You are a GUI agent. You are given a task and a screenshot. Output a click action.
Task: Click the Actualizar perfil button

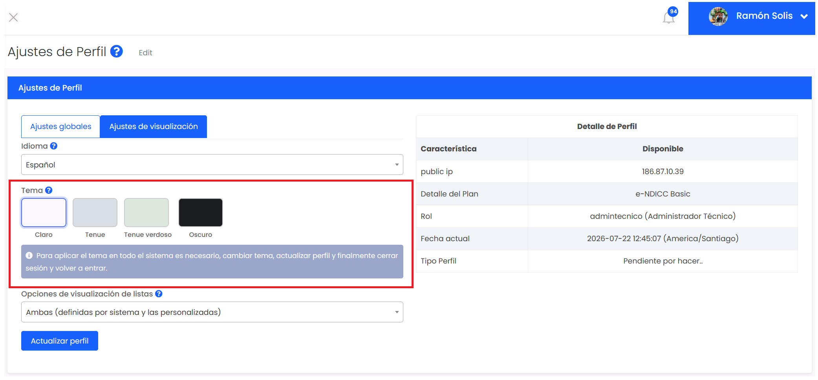point(60,341)
